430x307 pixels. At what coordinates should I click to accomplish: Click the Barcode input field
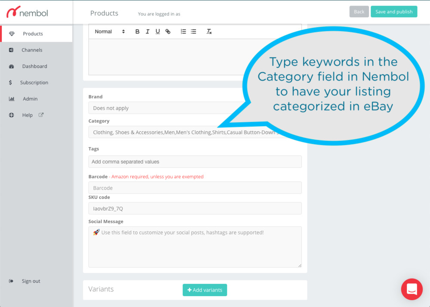(195, 188)
